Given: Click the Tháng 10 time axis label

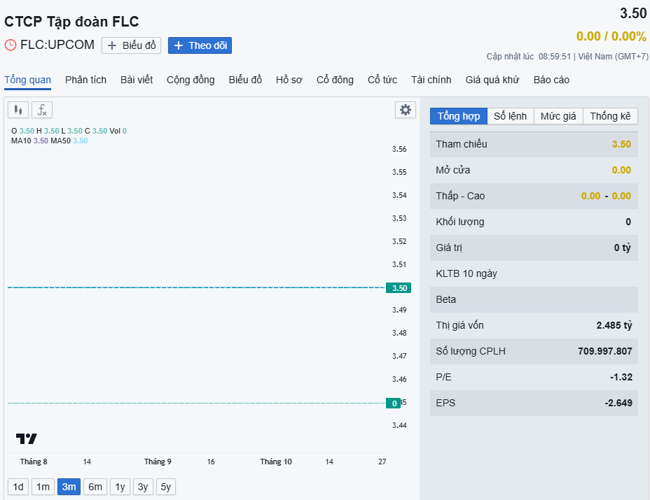Looking at the screenshot, I should [276, 462].
